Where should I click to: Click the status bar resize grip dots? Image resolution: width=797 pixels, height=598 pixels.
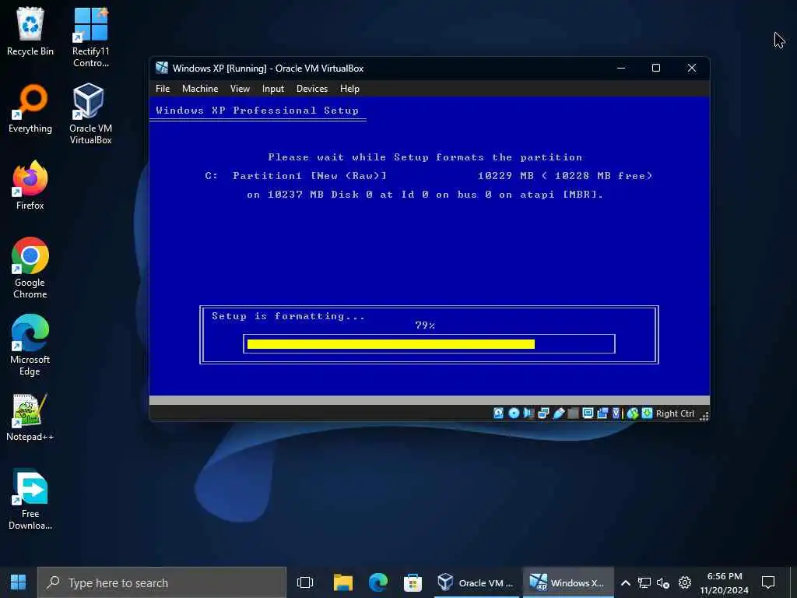tap(704, 416)
